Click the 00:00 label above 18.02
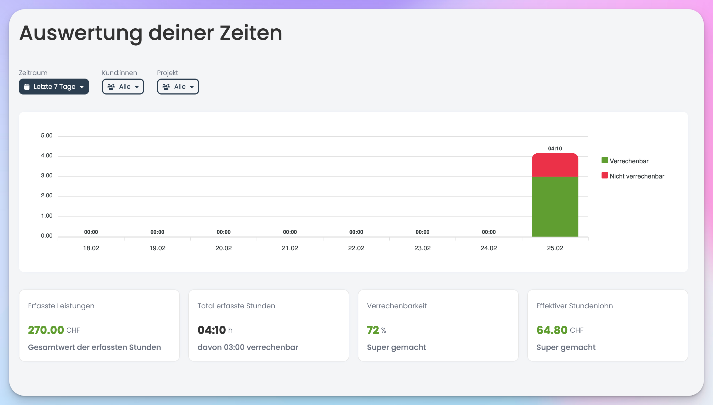713x405 pixels. pos(91,232)
